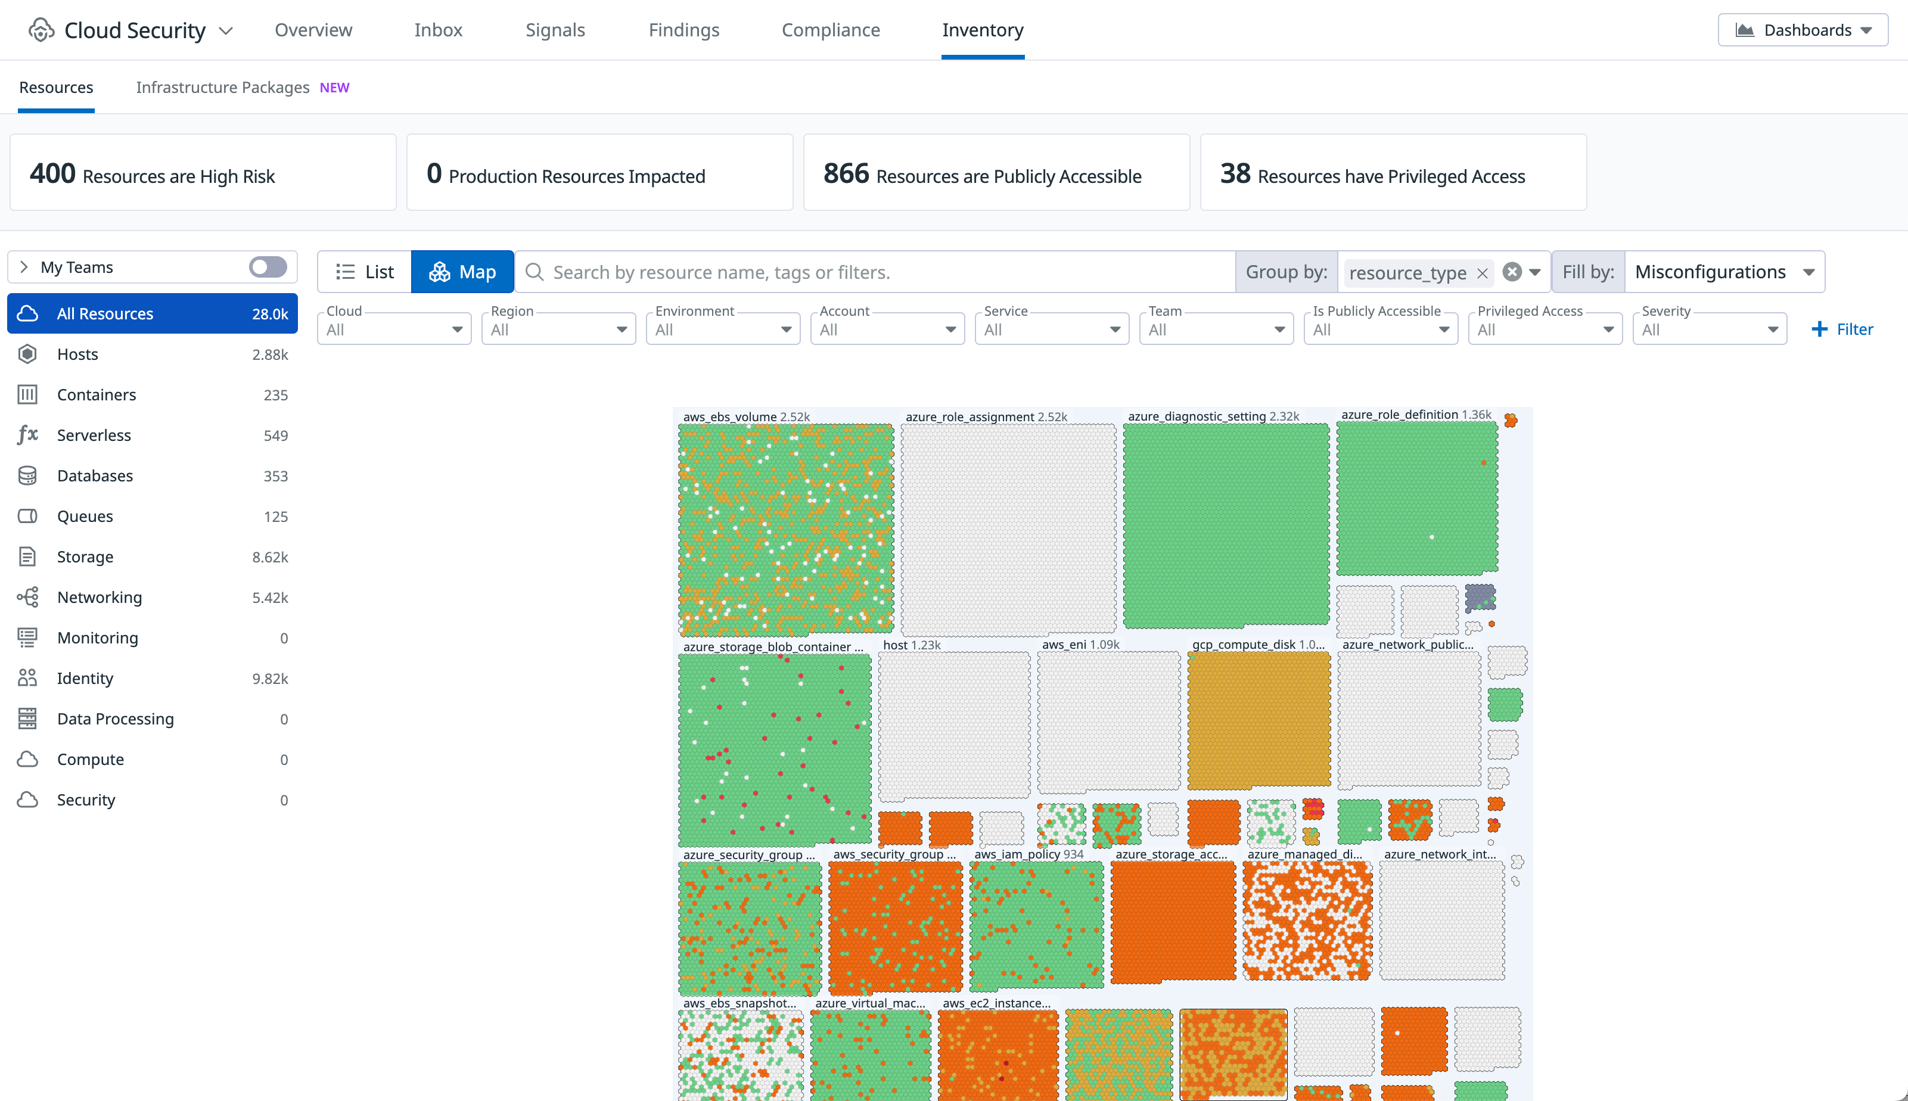Open the Dashboards button menu
This screenshot has width=1908, height=1101.
[x=1802, y=30]
